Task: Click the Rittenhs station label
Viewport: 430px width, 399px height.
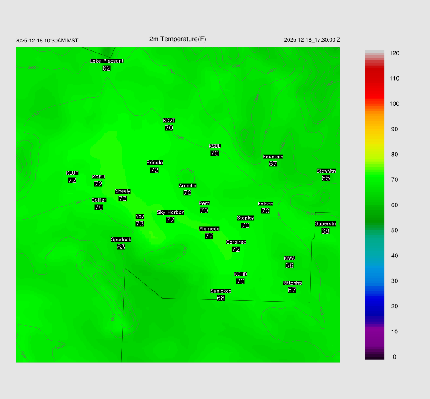Action: click(x=292, y=283)
